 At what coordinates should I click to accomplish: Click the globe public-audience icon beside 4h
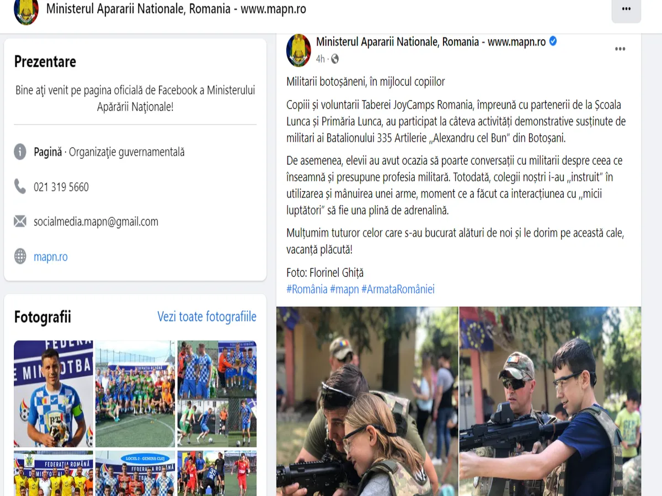tap(335, 59)
